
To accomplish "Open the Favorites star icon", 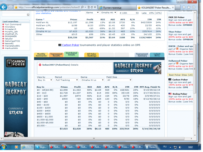I will 189,7.
